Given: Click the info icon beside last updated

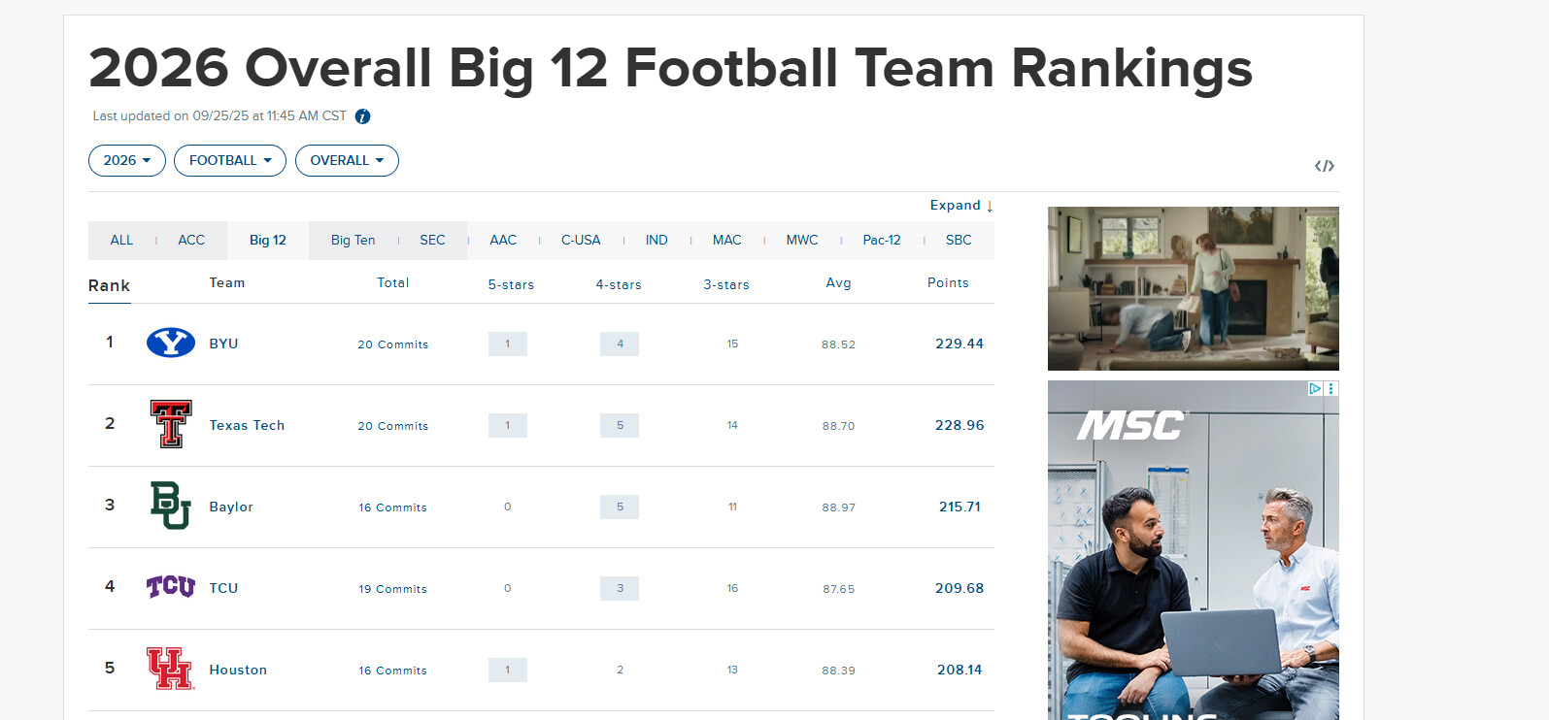Looking at the screenshot, I should pyautogui.click(x=362, y=116).
